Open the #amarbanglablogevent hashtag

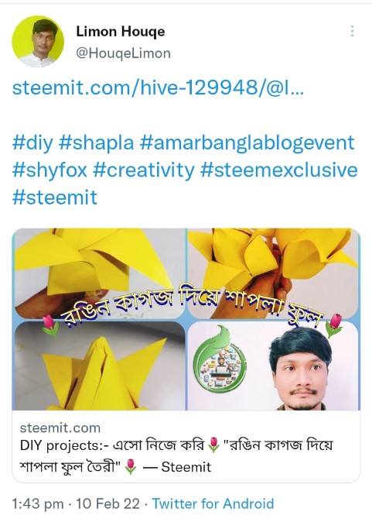(247, 143)
